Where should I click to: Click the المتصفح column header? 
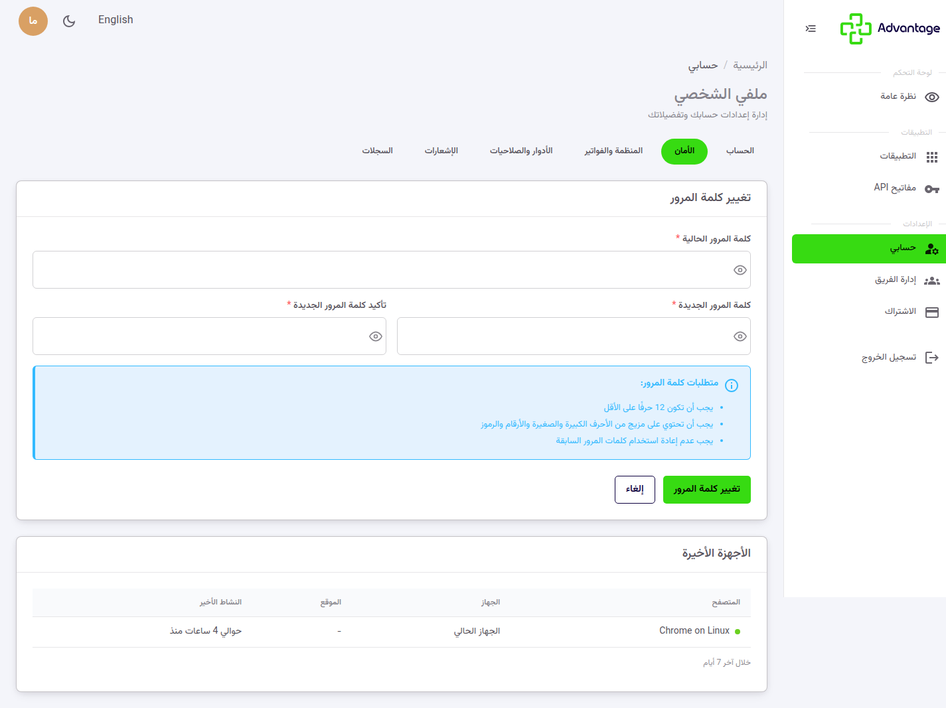[726, 602]
